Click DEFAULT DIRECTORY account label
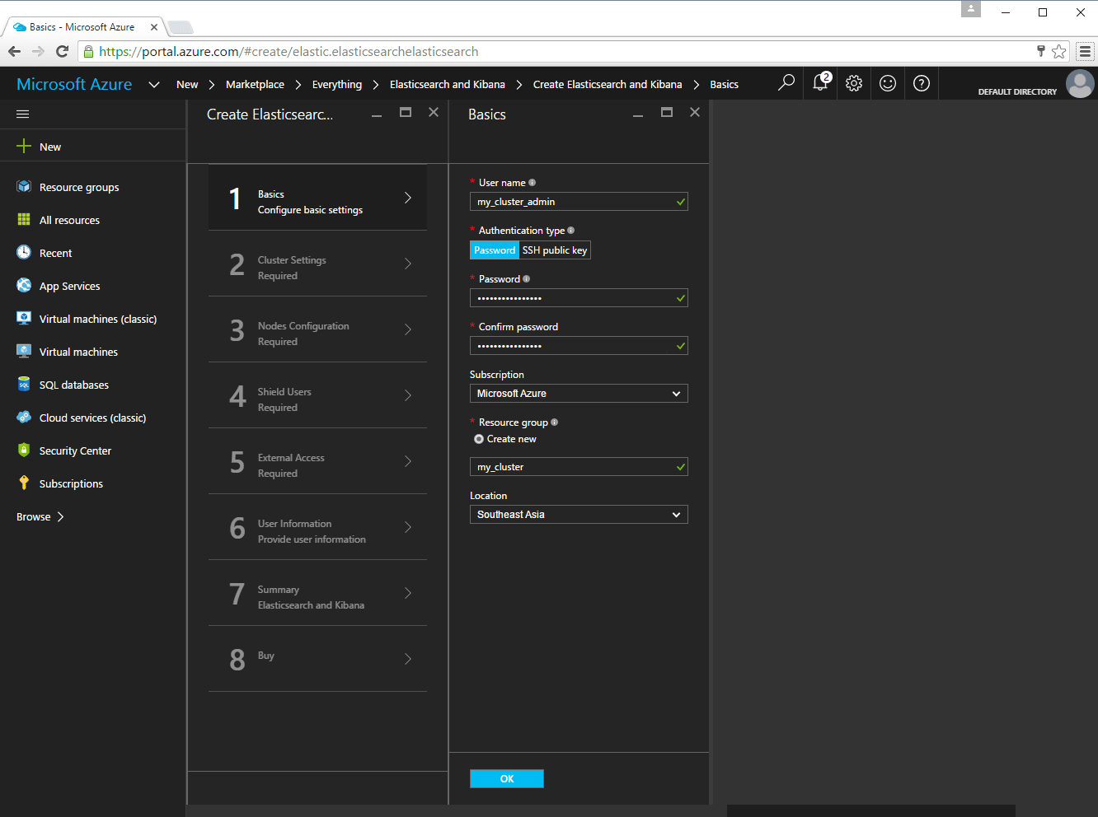 pos(1017,91)
